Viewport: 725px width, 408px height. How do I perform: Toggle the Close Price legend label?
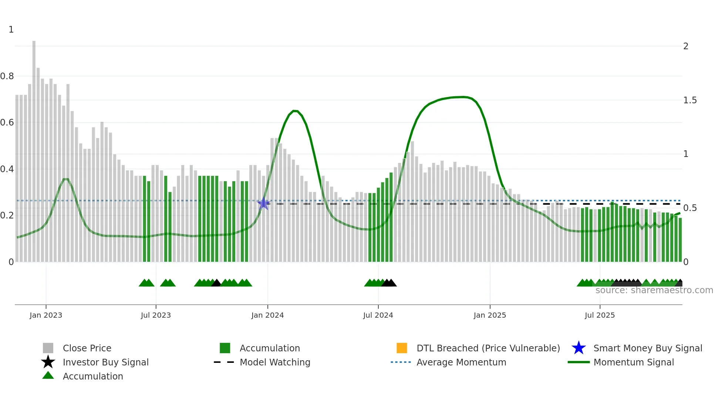coord(87,348)
